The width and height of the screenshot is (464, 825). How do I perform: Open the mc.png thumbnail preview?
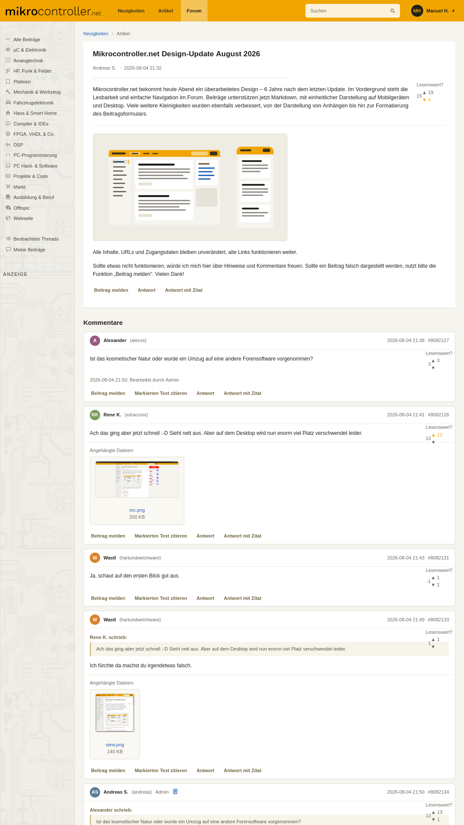pos(137,480)
